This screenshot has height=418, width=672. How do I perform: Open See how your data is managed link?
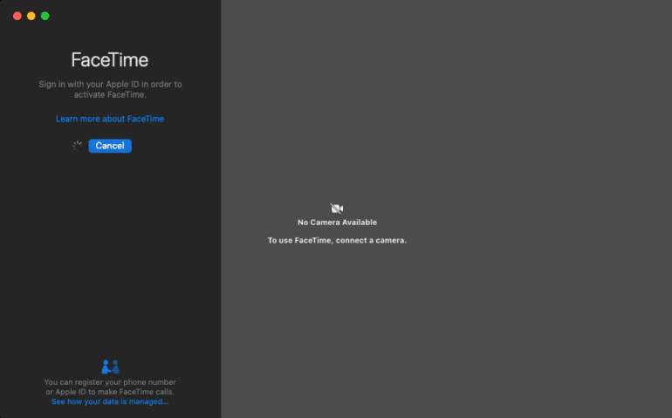click(x=110, y=401)
